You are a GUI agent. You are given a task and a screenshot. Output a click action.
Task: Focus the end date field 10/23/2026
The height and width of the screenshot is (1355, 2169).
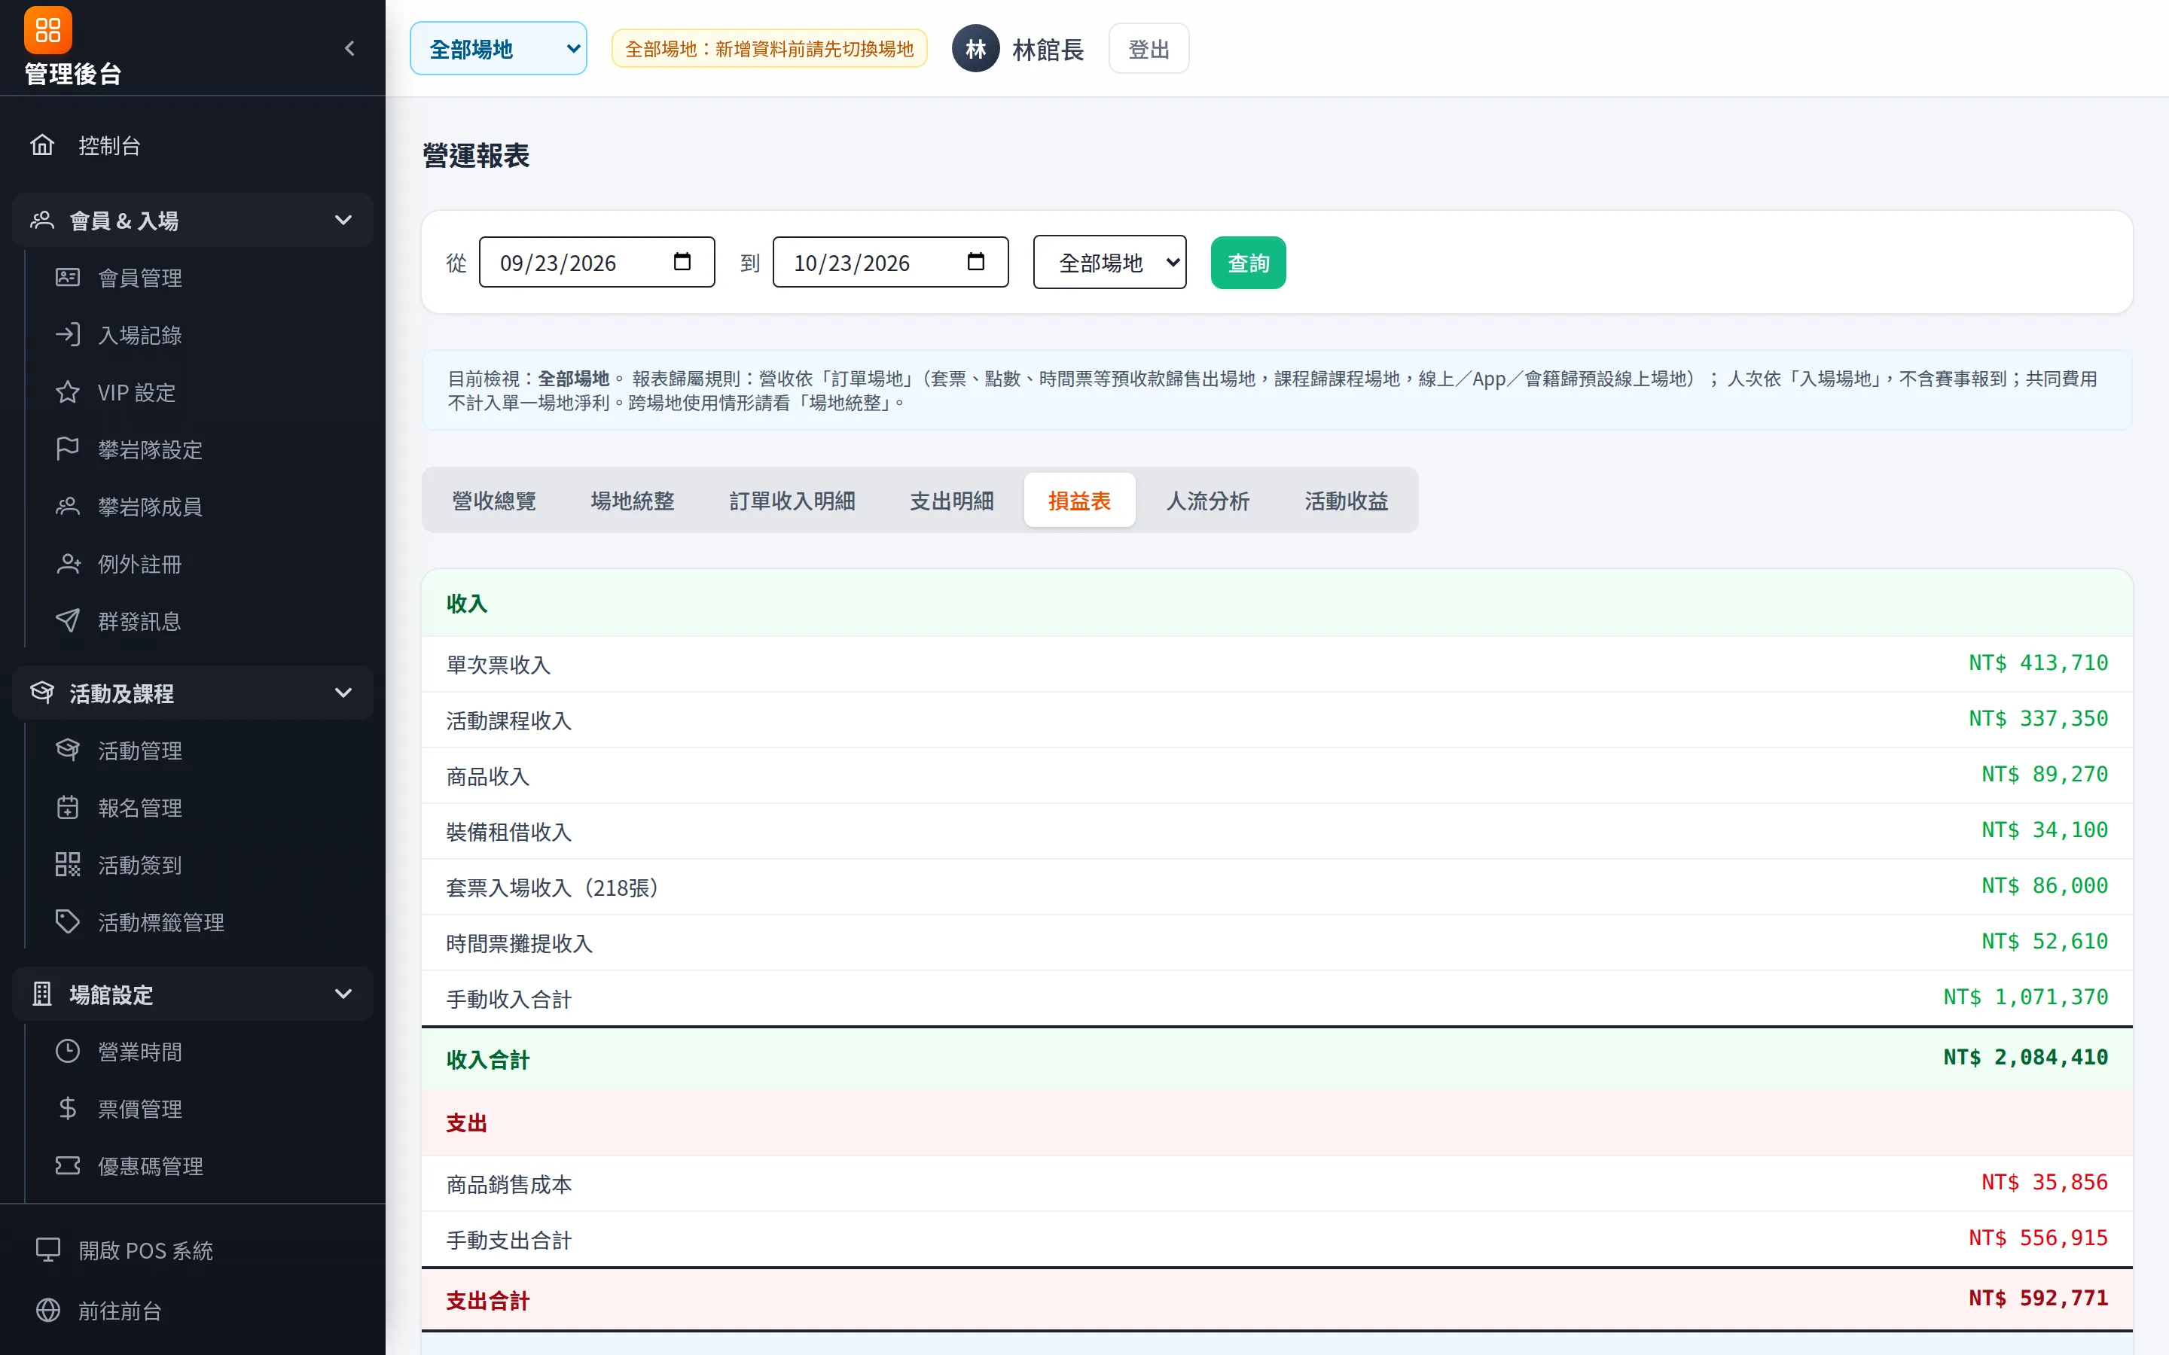[891, 262]
